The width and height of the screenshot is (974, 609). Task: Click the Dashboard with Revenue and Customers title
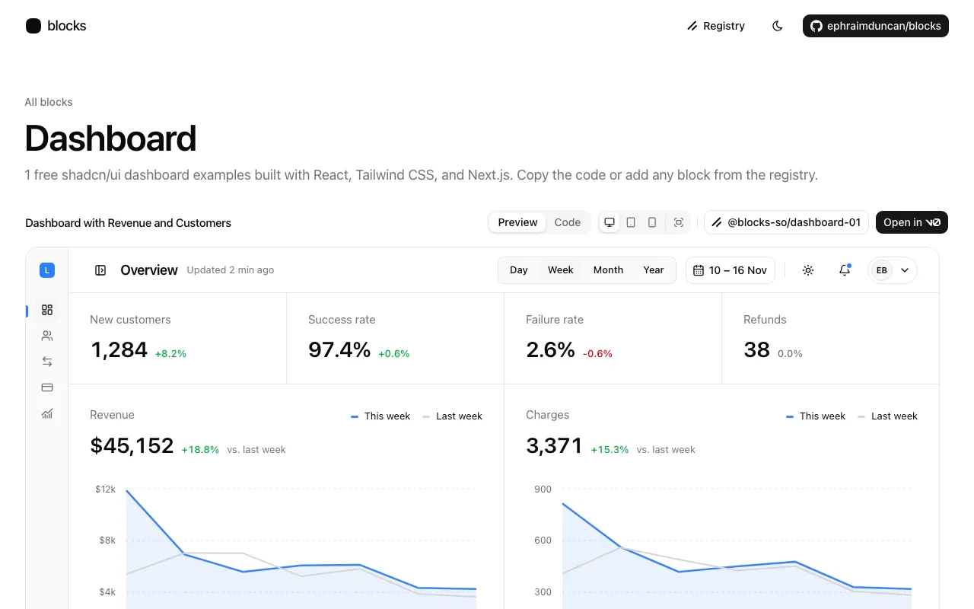click(x=129, y=223)
